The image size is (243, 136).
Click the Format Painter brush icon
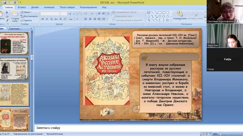coord(7,20)
